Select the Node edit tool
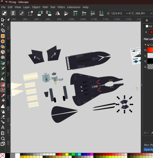 [3, 25]
